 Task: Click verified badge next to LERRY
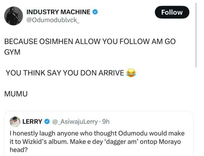pos(47,122)
